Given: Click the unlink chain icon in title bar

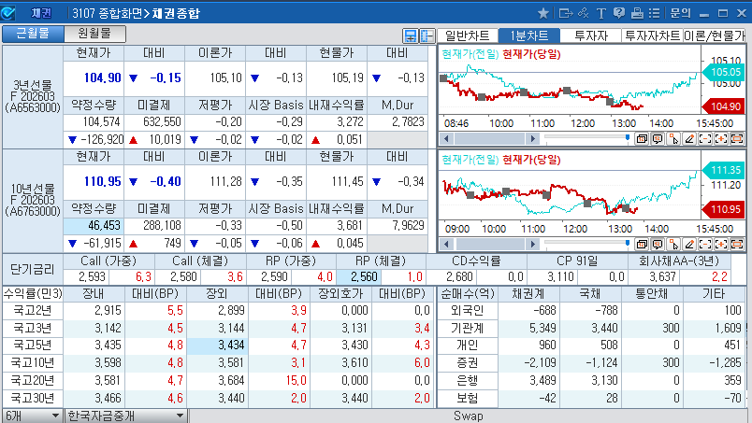Looking at the screenshot, I should pos(584,13).
